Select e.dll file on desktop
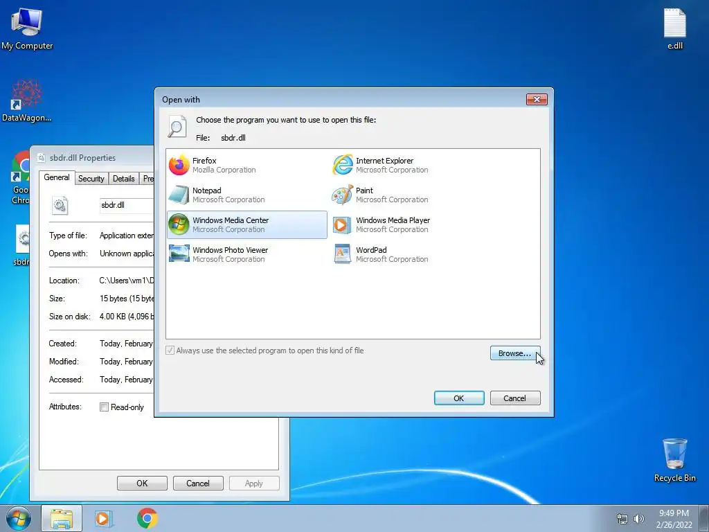This screenshot has width=709, height=532. click(x=674, y=28)
